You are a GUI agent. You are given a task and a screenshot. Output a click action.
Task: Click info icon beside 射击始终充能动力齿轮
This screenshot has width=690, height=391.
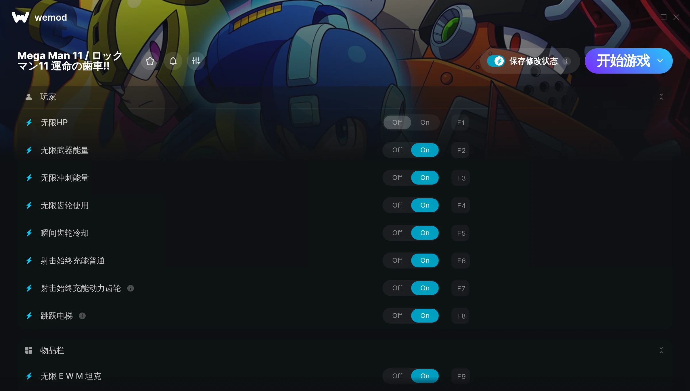click(131, 288)
